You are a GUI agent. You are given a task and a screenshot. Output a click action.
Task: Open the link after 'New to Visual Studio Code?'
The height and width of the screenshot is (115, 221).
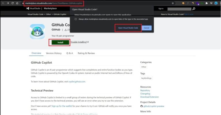click(189, 14)
